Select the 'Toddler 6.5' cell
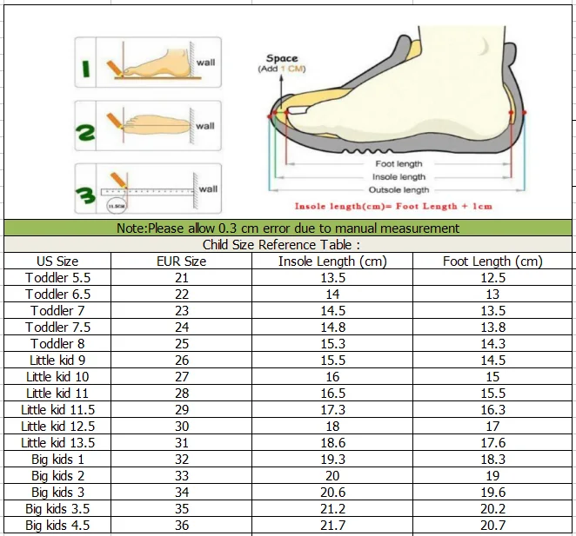Viewport: 576px width, 536px height. pos(57,294)
